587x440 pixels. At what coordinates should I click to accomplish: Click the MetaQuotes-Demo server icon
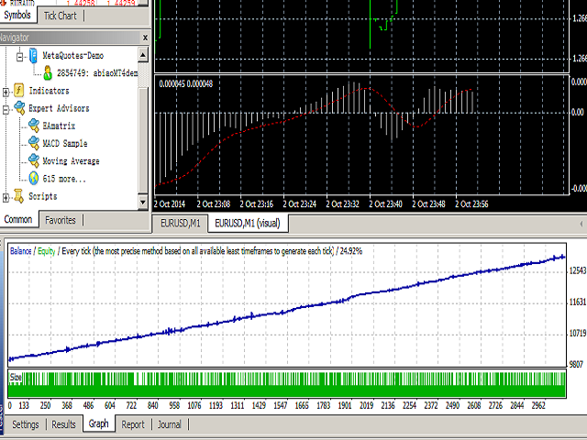[33, 55]
